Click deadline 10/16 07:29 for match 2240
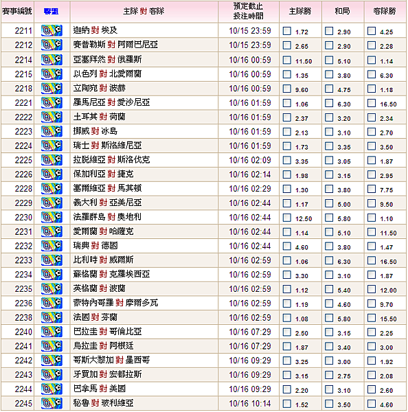This screenshot has width=408, height=412. [x=250, y=332]
